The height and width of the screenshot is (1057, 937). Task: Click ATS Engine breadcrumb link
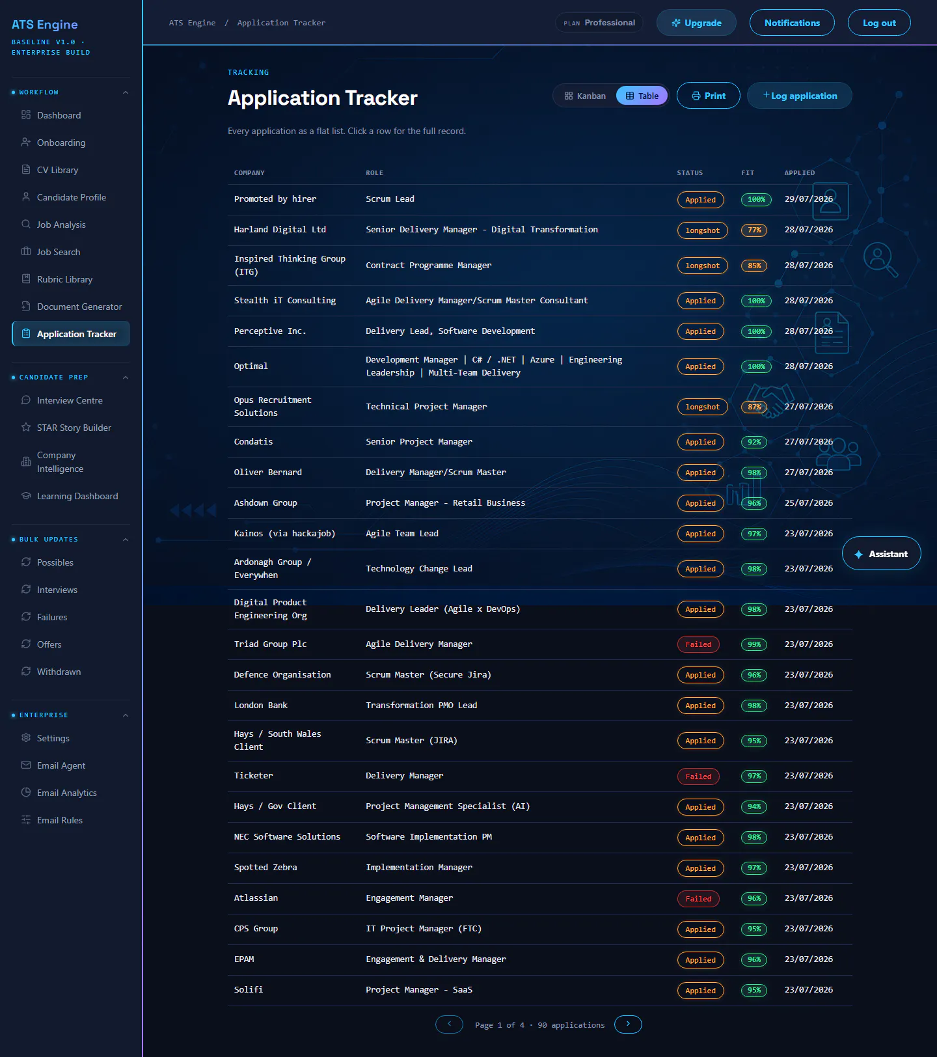click(x=192, y=23)
